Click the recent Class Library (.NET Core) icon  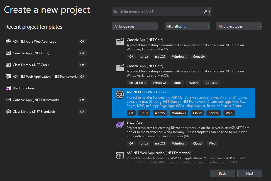8,65
